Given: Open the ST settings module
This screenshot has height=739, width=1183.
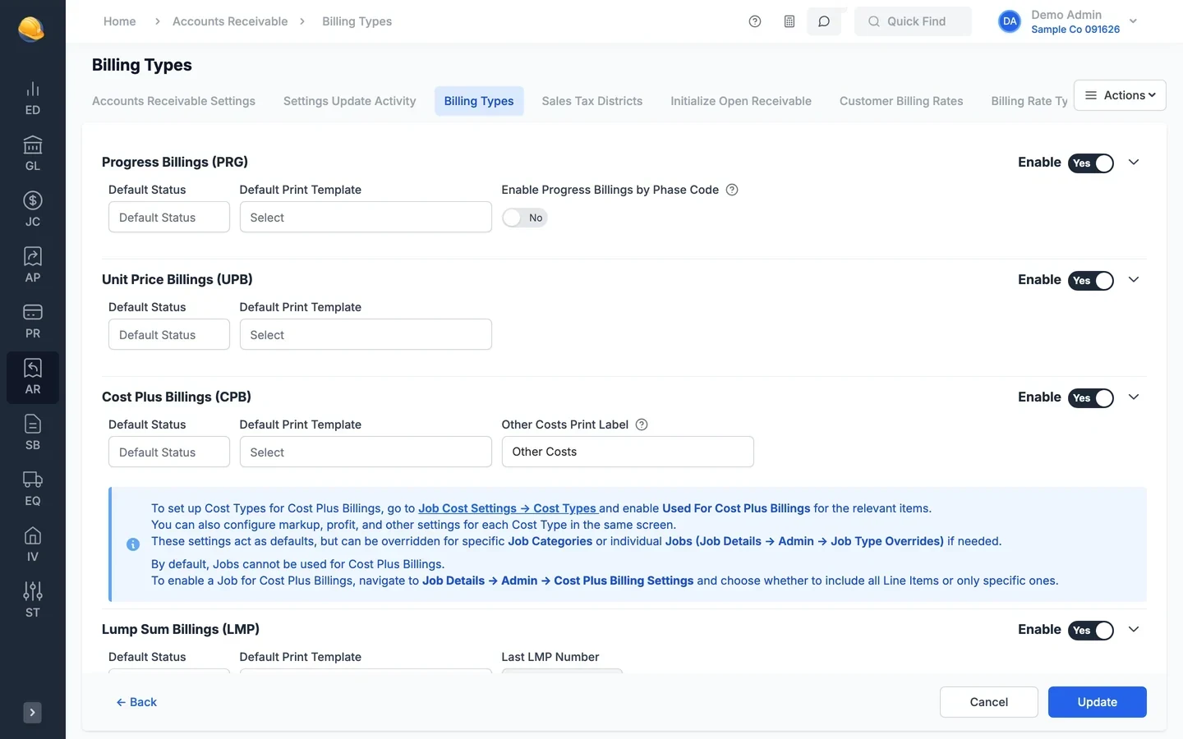Looking at the screenshot, I should (33, 601).
